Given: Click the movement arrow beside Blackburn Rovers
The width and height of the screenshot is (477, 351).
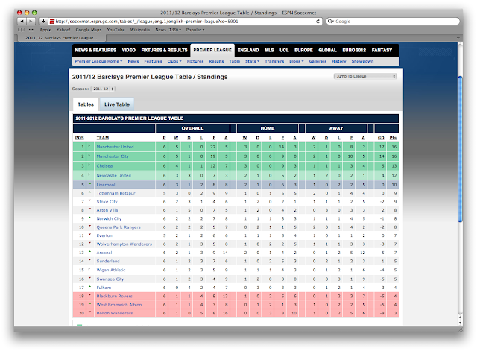Looking at the screenshot, I should [89, 295].
